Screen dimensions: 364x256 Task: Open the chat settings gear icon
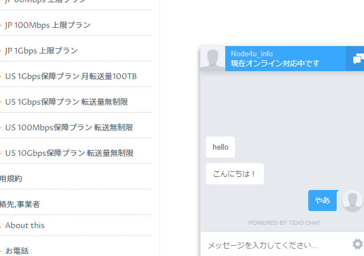click(x=357, y=244)
